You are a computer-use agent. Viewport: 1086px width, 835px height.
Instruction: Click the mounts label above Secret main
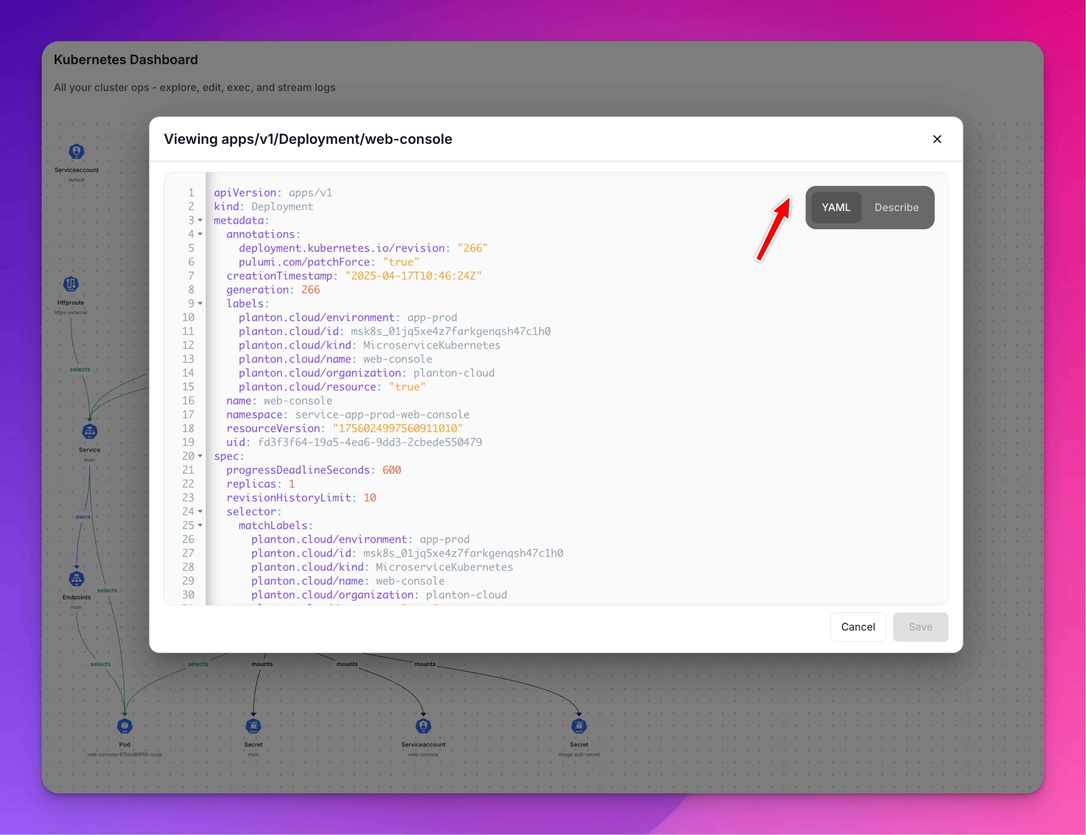pos(262,664)
